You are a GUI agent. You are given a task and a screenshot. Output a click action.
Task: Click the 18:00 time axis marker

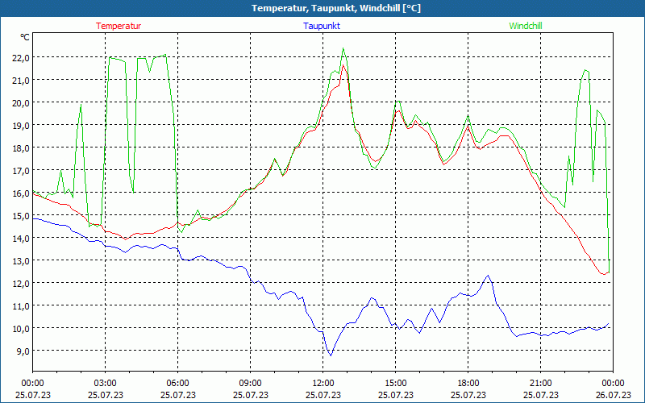(468, 383)
